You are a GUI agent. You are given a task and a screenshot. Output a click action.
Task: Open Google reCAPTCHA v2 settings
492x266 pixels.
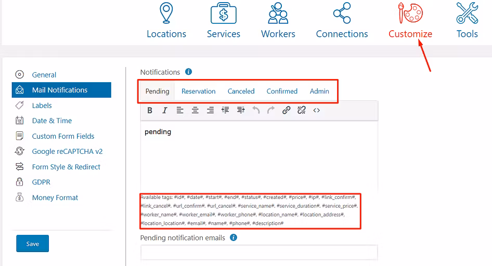click(x=67, y=152)
